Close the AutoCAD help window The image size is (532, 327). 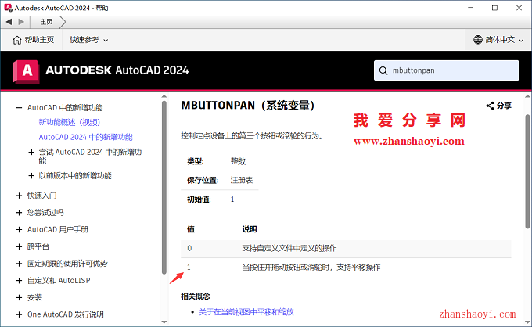519,8
